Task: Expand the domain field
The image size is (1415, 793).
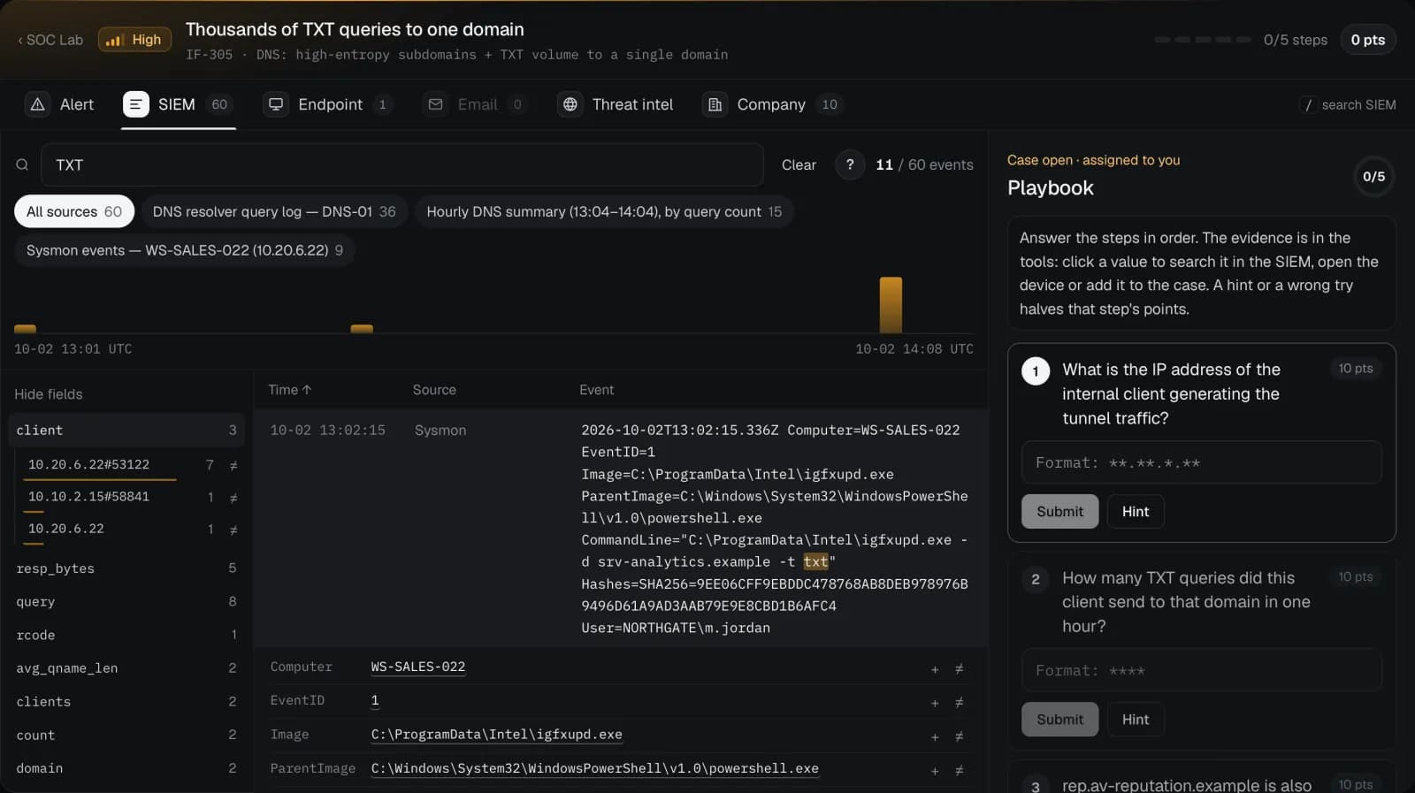Action: click(x=126, y=768)
